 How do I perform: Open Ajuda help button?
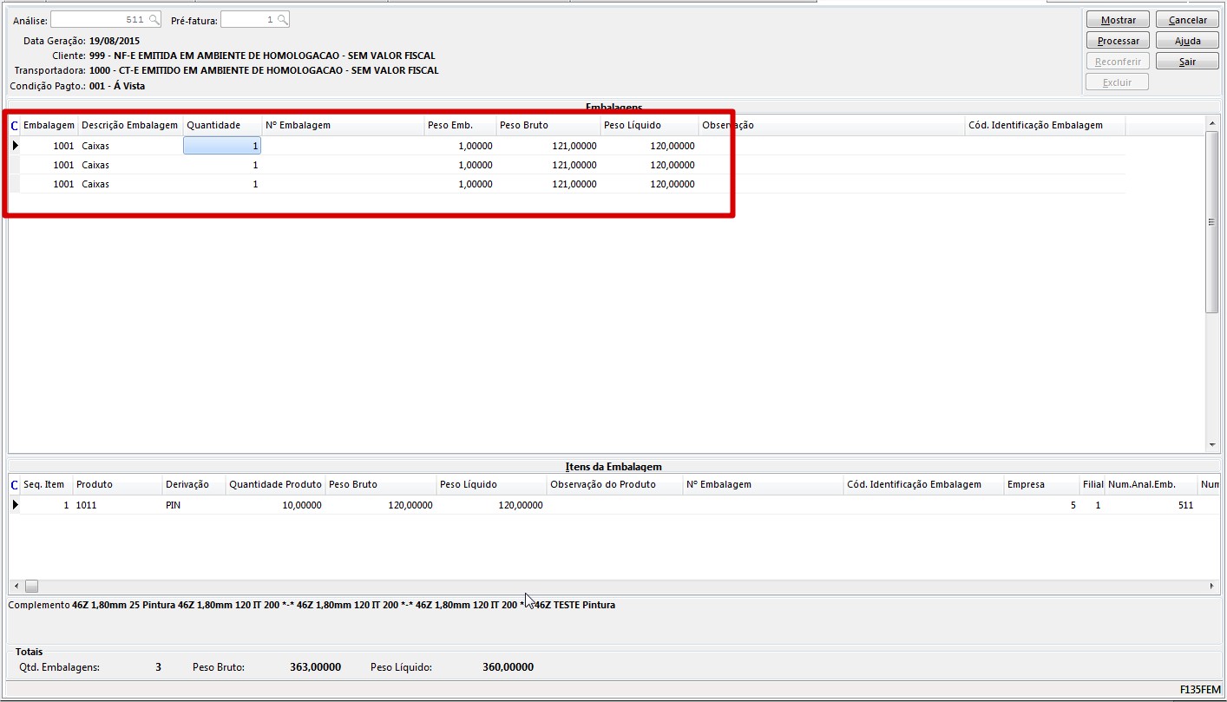[1187, 41]
